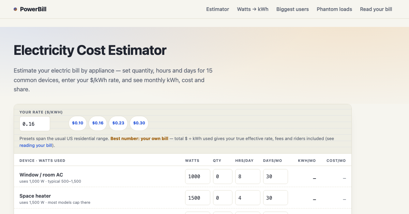
Task: Click the 'YOUR RATE ($/KWH)' label
Action: pyautogui.click(x=41, y=112)
